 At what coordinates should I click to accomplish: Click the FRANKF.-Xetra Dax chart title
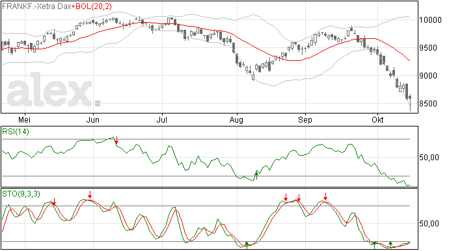(36, 6)
